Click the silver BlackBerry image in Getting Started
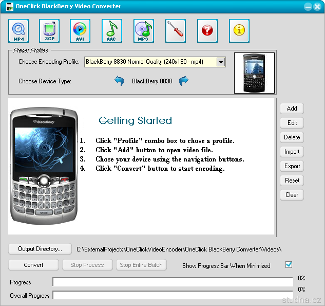The image size is (325, 306). click(x=44, y=166)
